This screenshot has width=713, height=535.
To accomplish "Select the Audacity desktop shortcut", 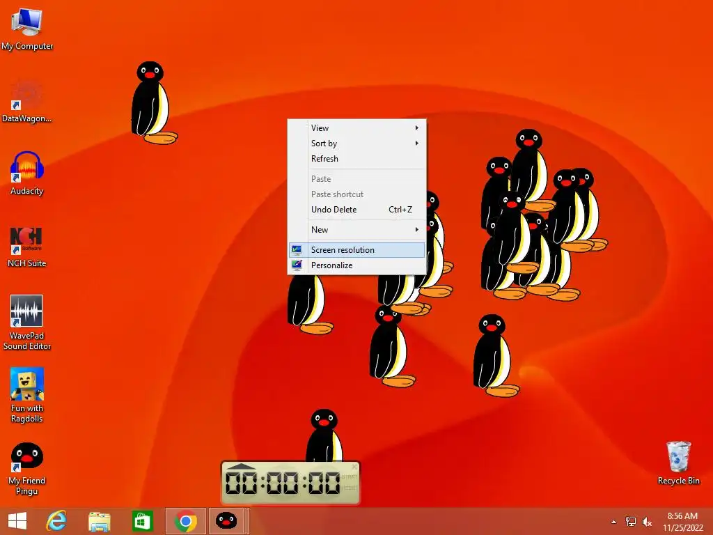I will click(x=27, y=173).
